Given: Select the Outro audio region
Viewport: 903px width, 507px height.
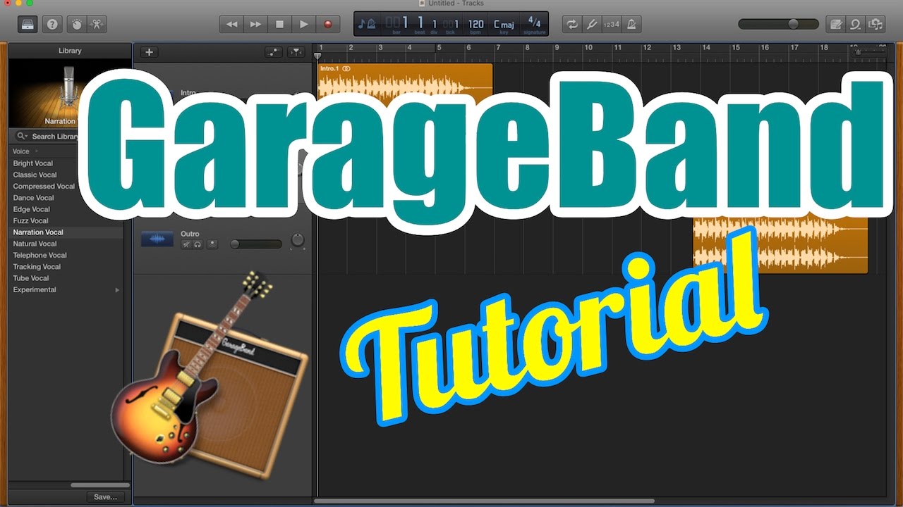Looking at the screenshot, I should point(780,246).
